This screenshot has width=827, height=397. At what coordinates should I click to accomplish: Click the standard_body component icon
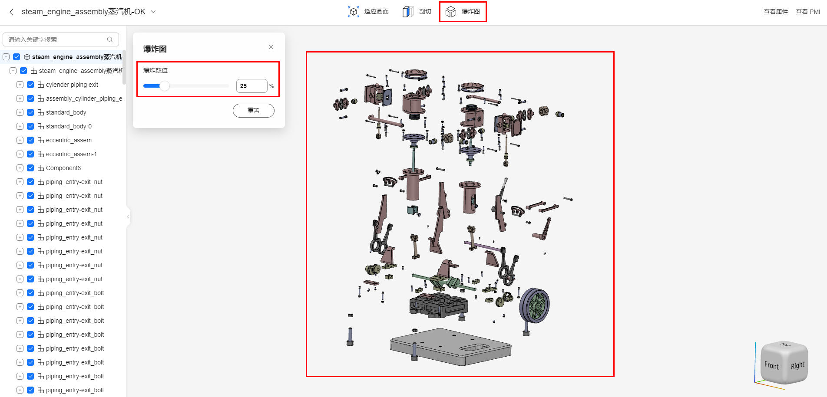[41, 112]
